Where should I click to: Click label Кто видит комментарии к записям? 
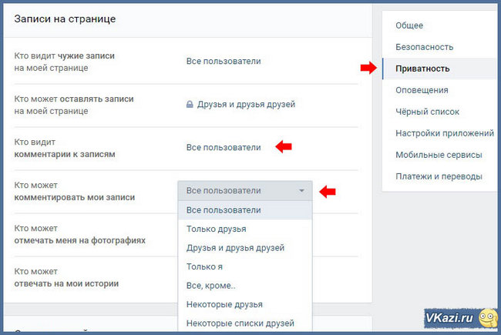(x=65, y=148)
